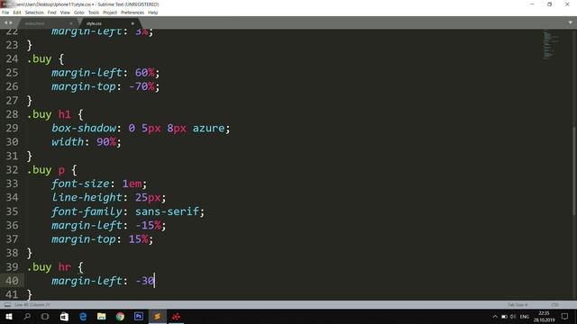Click line number 32 in gutter
This screenshot has width=577, height=324.
12,170
